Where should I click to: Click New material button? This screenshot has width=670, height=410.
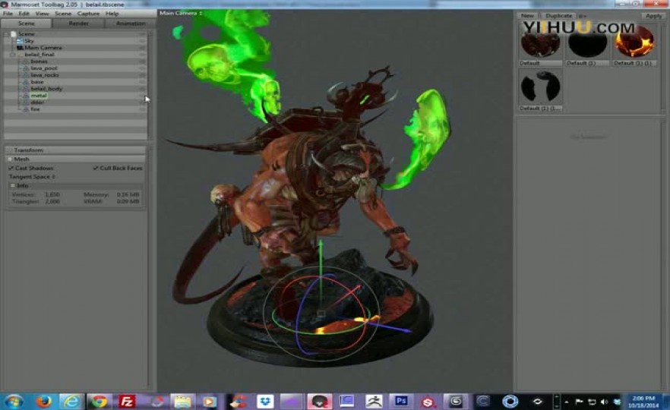(527, 16)
